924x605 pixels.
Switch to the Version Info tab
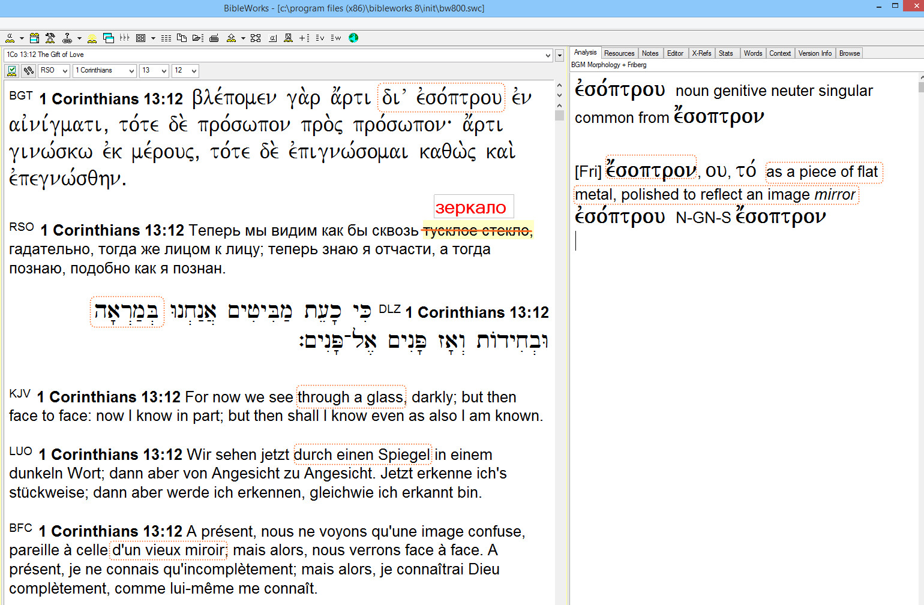[815, 53]
